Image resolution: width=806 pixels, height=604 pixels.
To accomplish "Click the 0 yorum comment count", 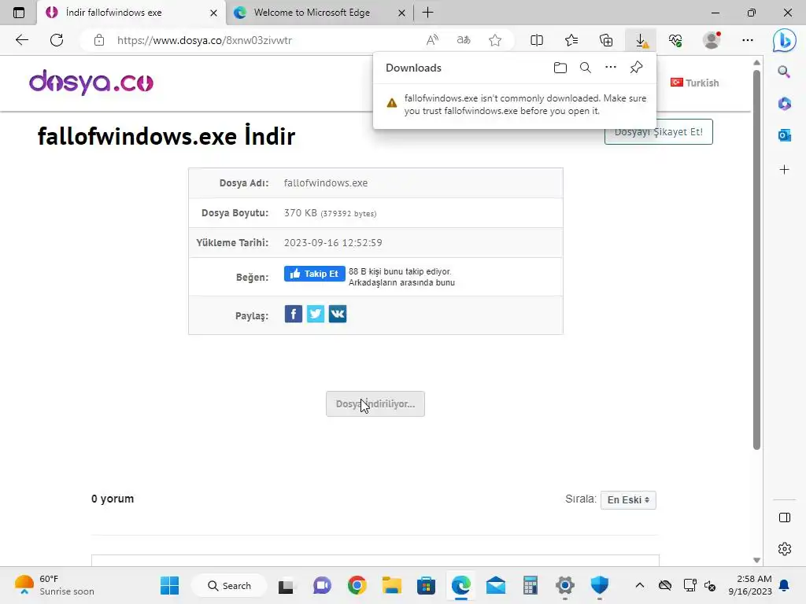I will coord(113,499).
